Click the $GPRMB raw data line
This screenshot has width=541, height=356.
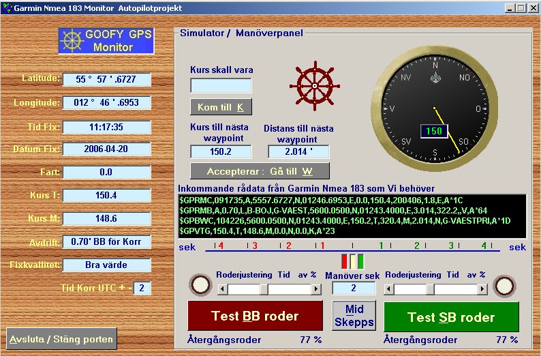tap(333, 210)
